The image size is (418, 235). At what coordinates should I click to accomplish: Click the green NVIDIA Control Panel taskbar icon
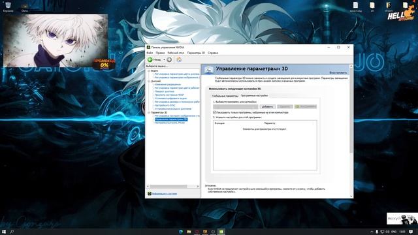coord(221,232)
